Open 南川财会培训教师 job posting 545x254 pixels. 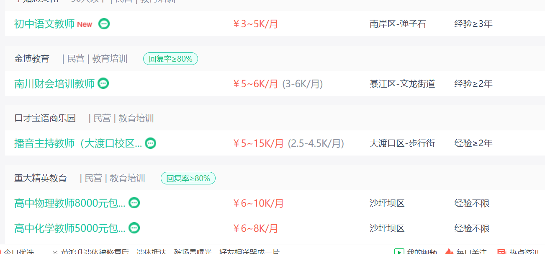click(x=54, y=83)
